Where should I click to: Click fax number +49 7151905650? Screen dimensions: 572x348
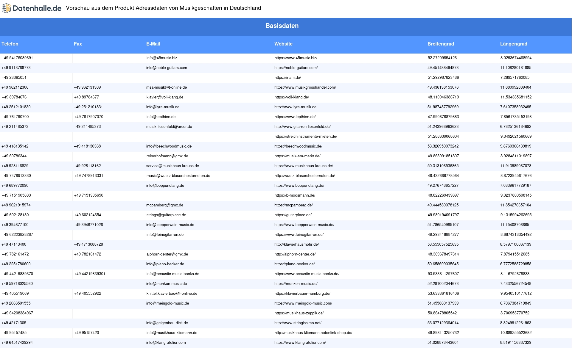89,195
